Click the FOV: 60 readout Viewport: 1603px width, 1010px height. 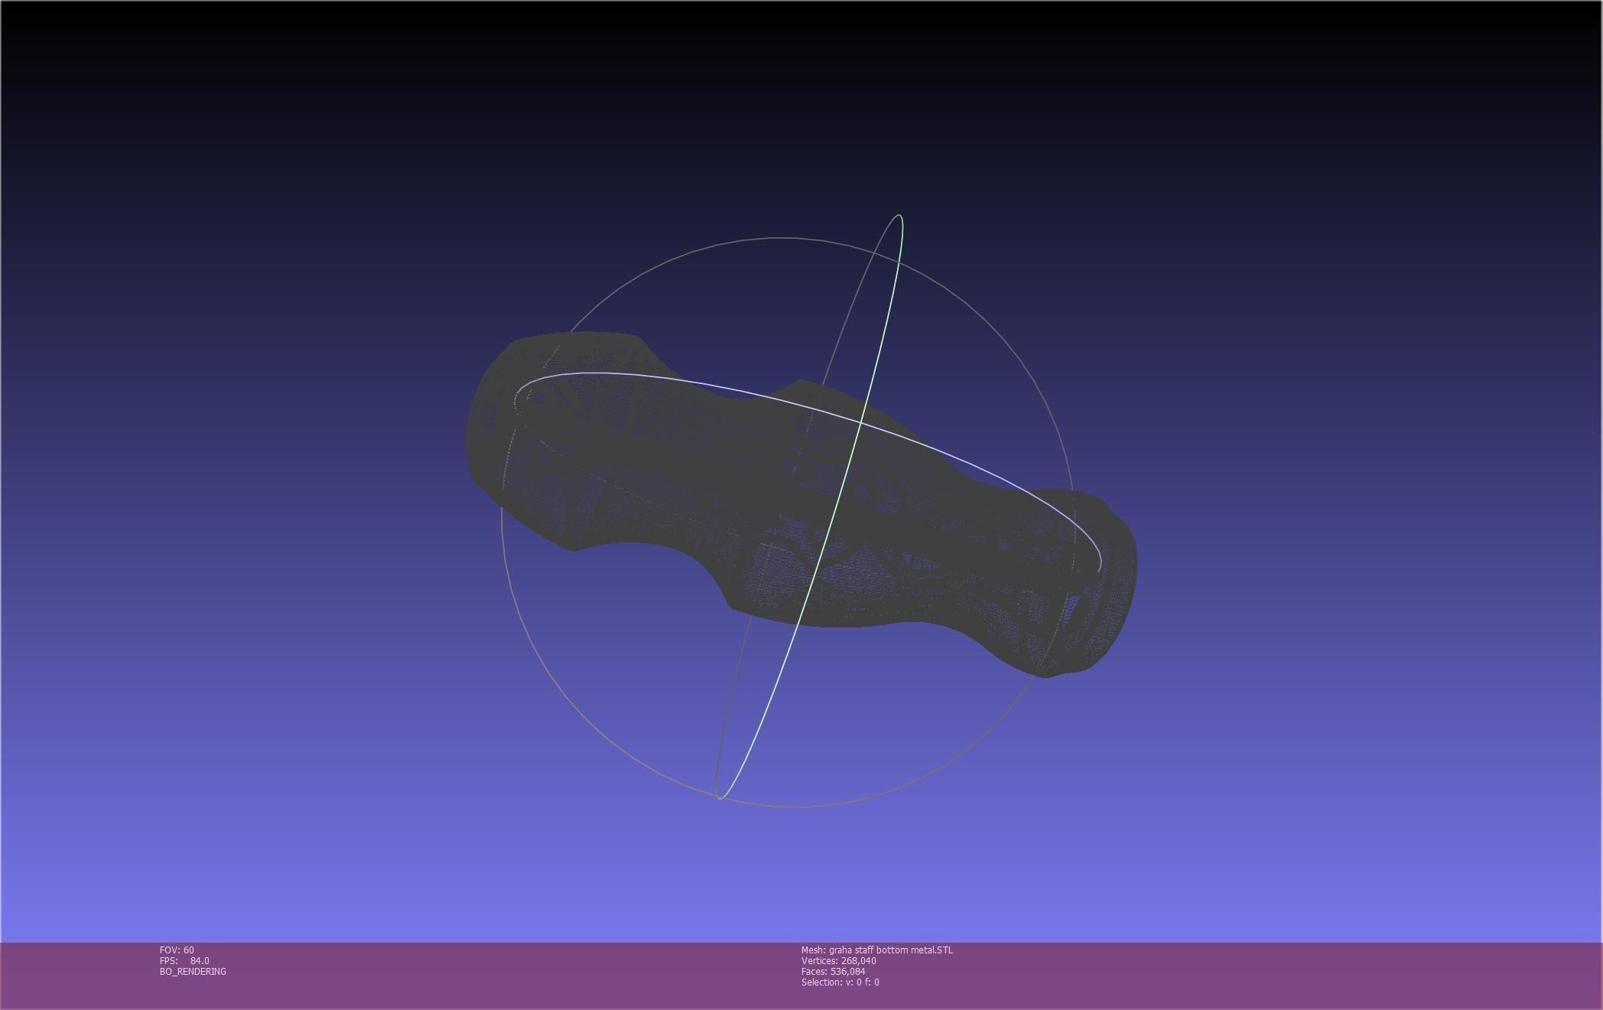[x=177, y=950]
